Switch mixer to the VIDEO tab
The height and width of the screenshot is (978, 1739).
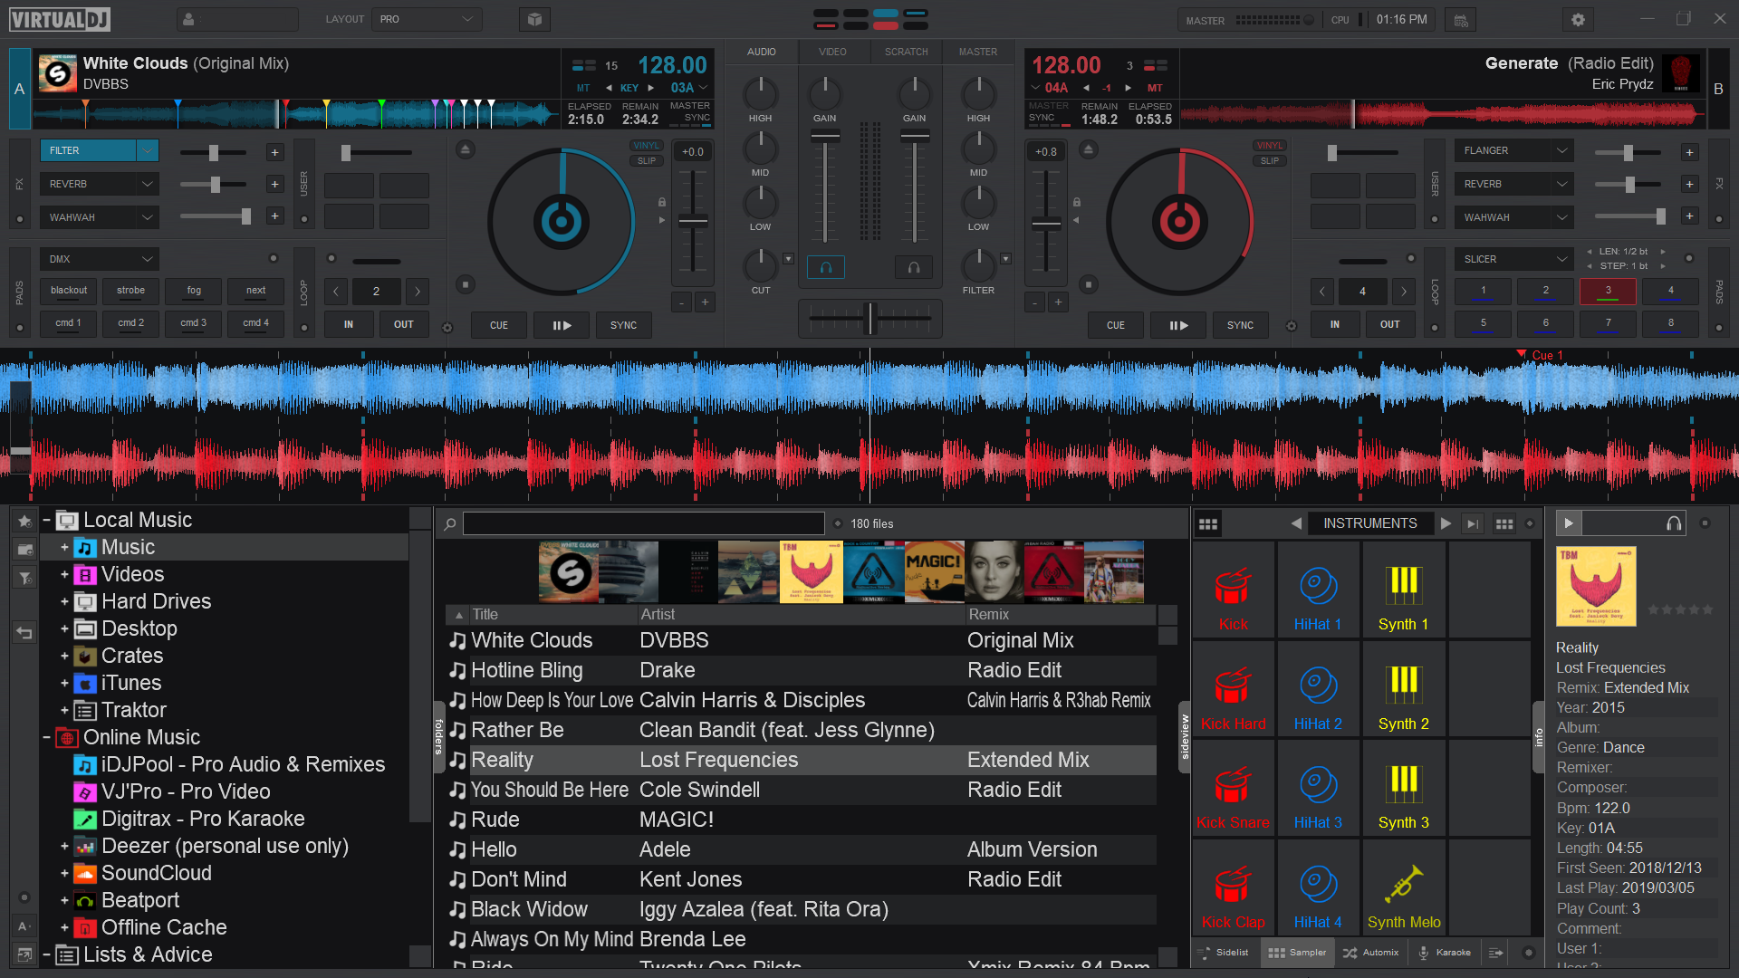tap(832, 52)
